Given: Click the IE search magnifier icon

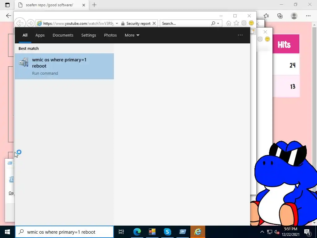Looking at the screenshot, I should click(213, 24).
